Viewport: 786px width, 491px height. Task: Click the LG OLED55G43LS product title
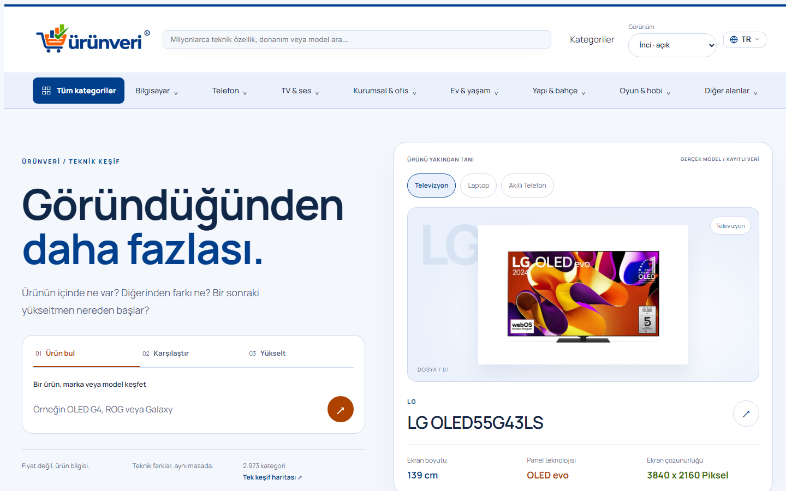[475, 423]
